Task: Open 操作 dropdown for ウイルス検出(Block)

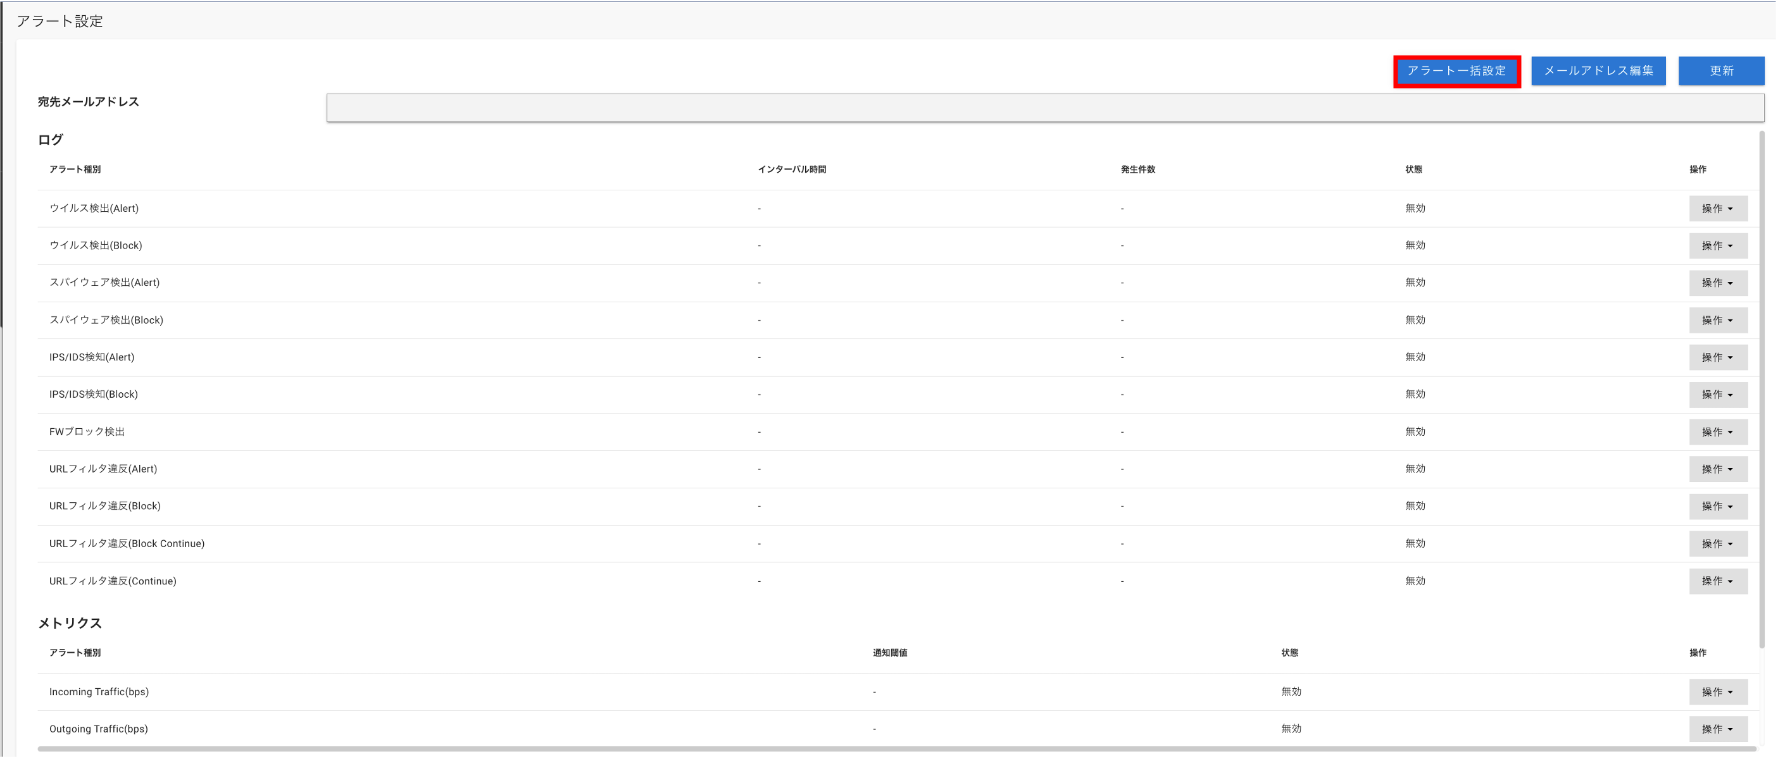Action: click(1718, 245)
